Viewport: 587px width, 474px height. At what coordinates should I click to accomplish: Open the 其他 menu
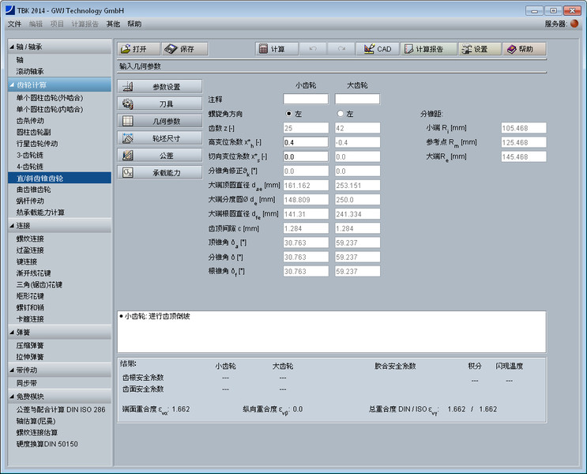pos(113,24)
